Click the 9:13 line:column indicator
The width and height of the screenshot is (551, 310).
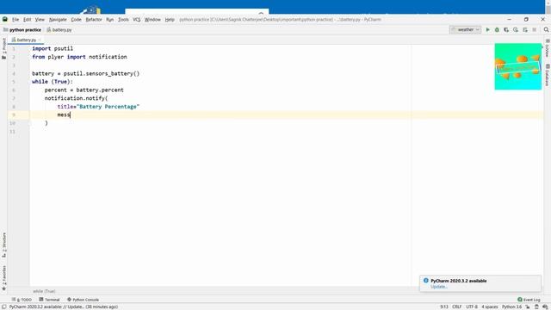click(x=444, y=307)
